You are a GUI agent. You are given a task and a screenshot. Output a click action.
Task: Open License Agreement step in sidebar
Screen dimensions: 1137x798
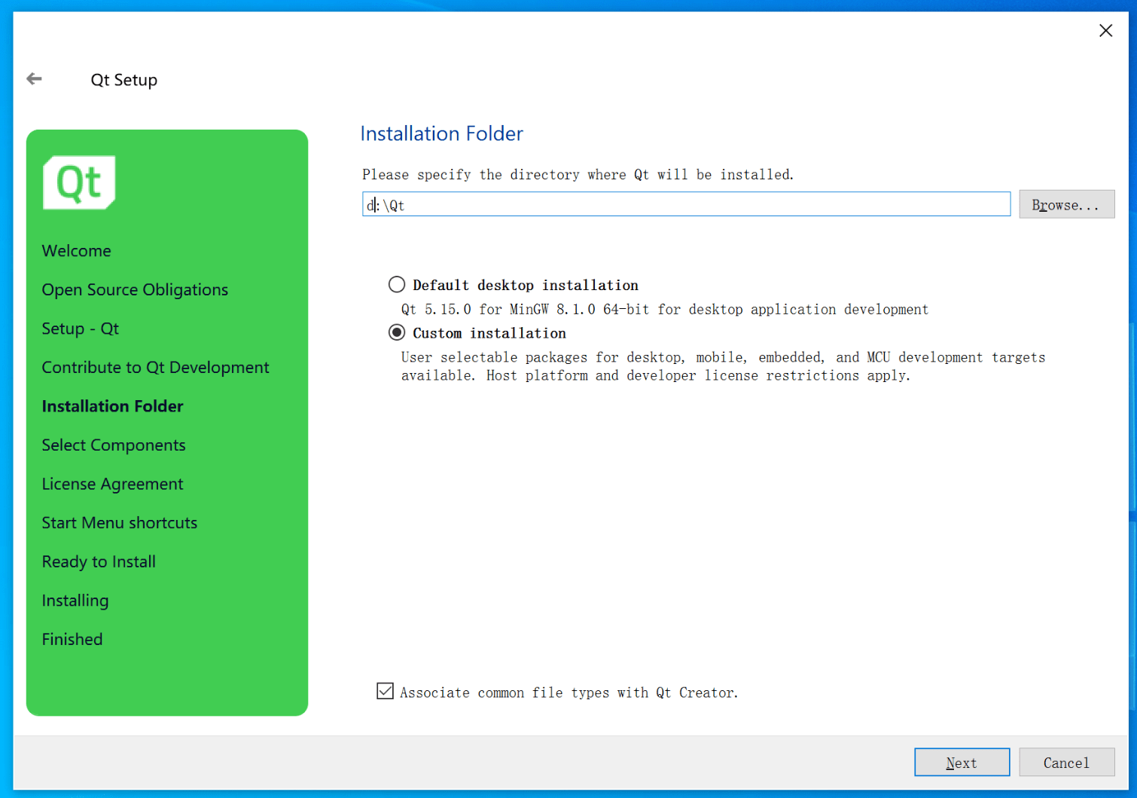pyautogui.click(x=113, y=485)
